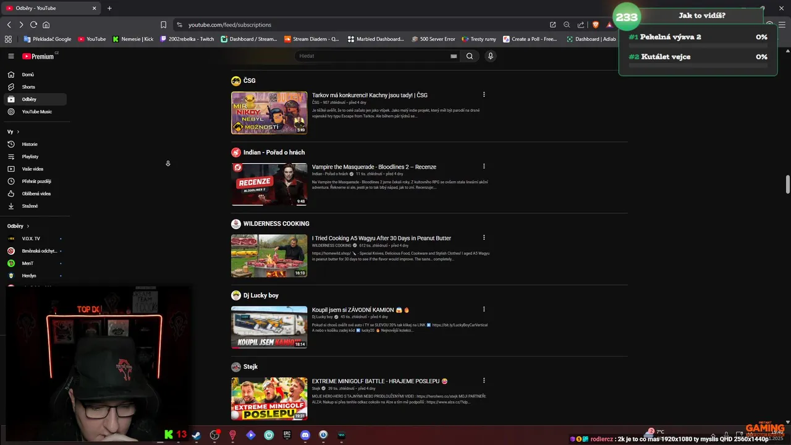Open Create a Poll bookmark
The image size is (791, 445).
coord(530,39)
